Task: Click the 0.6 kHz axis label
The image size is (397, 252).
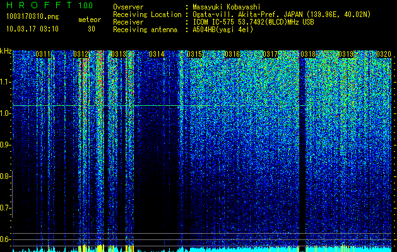Action: pos(5,239)
